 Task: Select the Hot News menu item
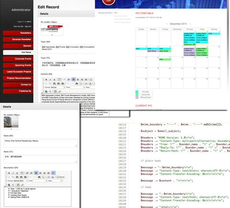pos(18,52)
